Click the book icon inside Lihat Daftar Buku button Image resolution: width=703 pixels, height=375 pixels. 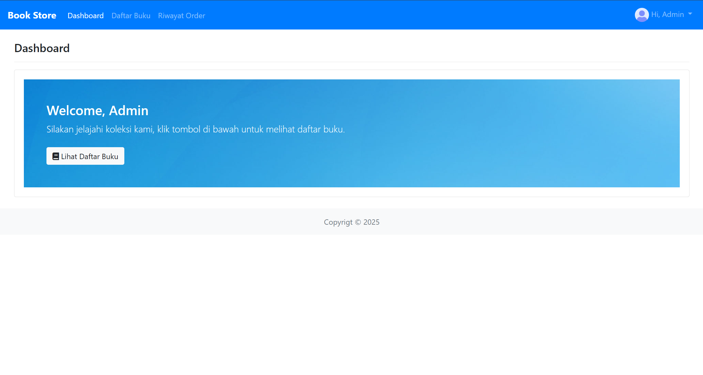click(56, 156)
